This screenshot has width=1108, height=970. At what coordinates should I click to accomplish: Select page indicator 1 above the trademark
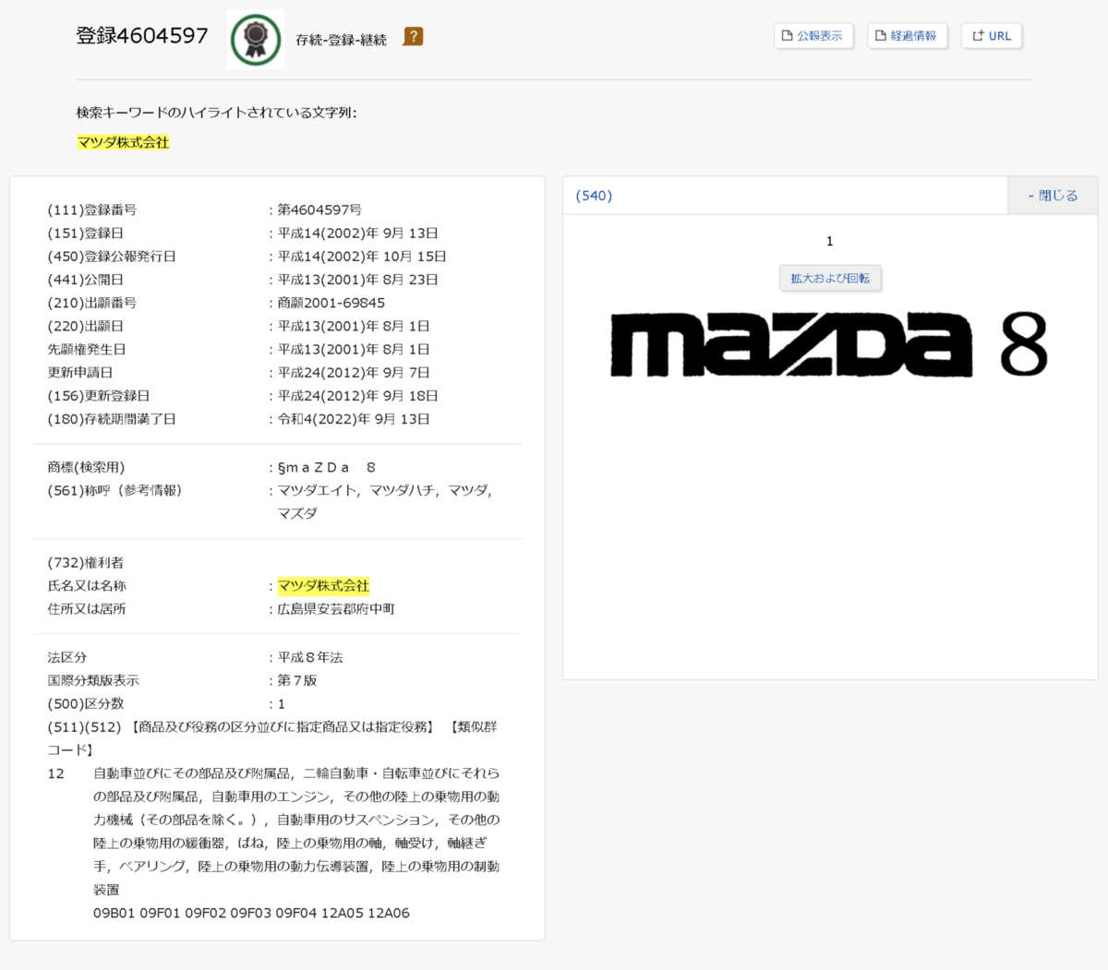tap(829, 241)
